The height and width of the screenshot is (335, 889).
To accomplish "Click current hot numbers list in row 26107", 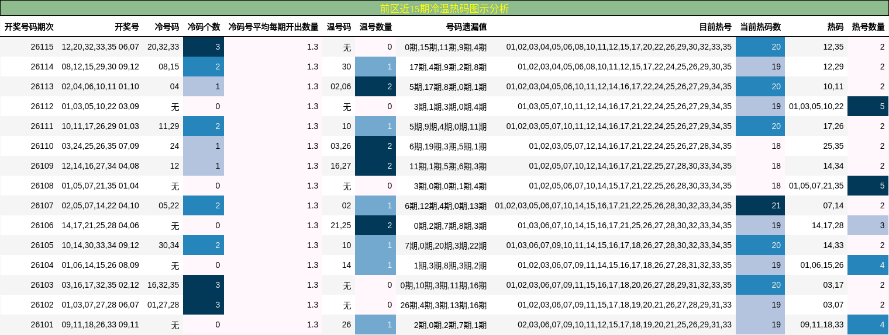I will point(614,205).
